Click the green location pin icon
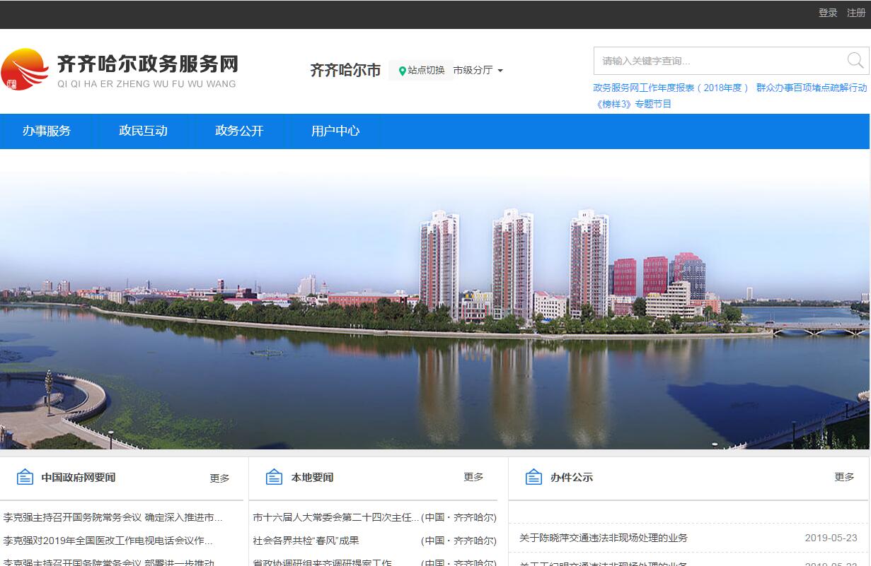 [402, 71]
